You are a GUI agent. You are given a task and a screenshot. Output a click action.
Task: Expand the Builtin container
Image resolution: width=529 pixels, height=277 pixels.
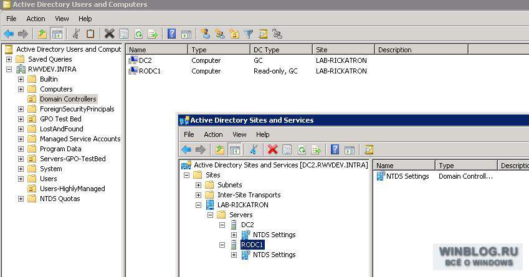[21, 80]
